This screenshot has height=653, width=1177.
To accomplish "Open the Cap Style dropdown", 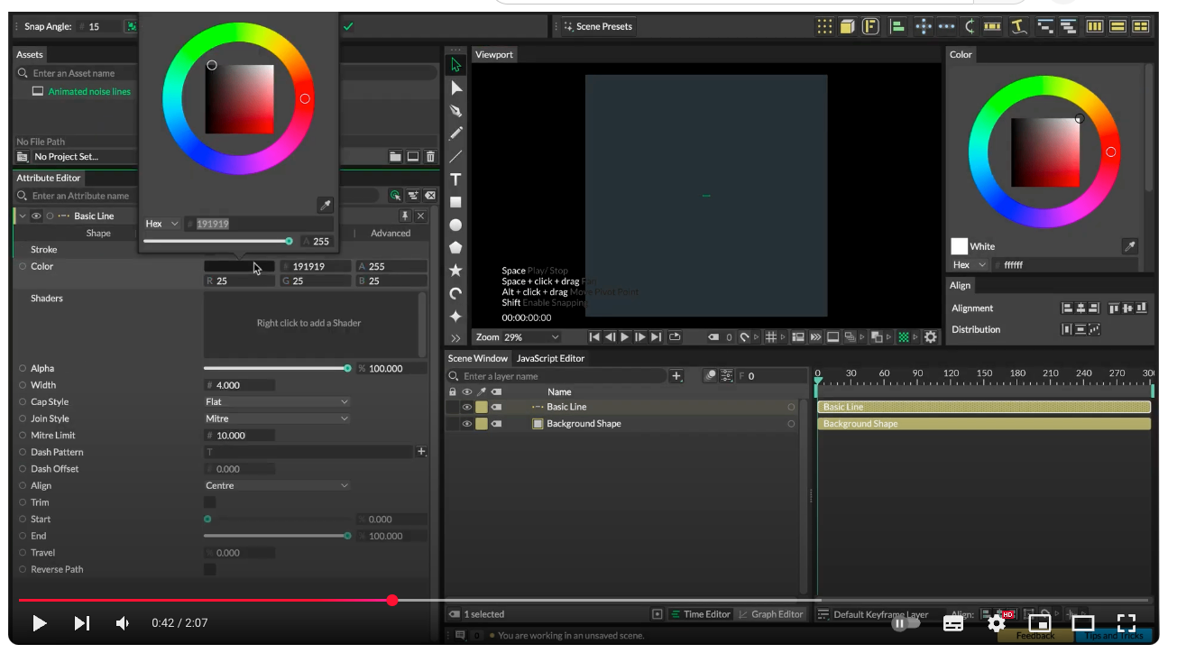I will tap(277, 402).
